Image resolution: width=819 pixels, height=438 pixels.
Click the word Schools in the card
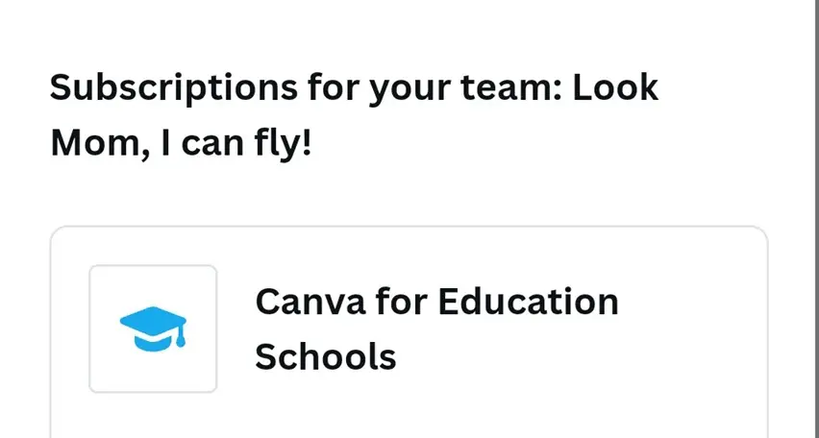point(326,357)
